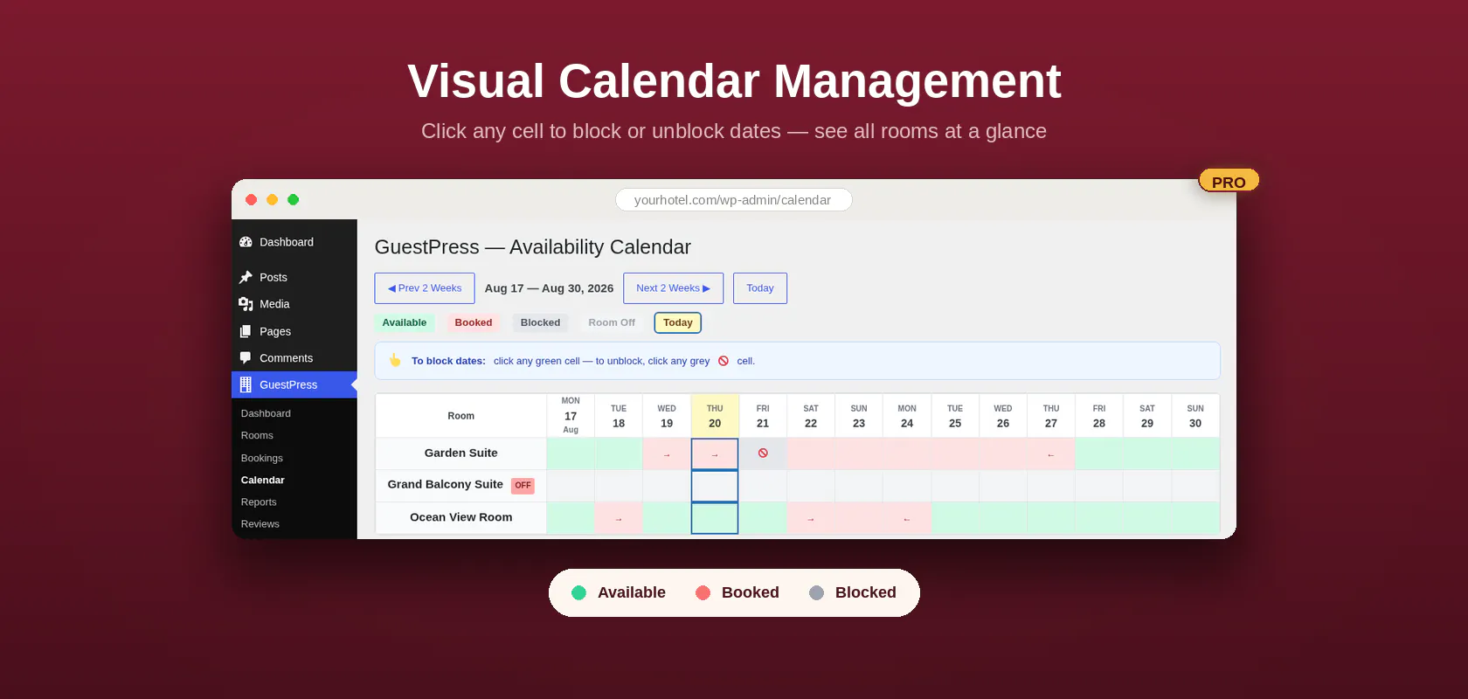The width and height of the screenshot is (1468, 699).
Task: Click the red Booked legend chip above the calendar
Action: [474, 322]
